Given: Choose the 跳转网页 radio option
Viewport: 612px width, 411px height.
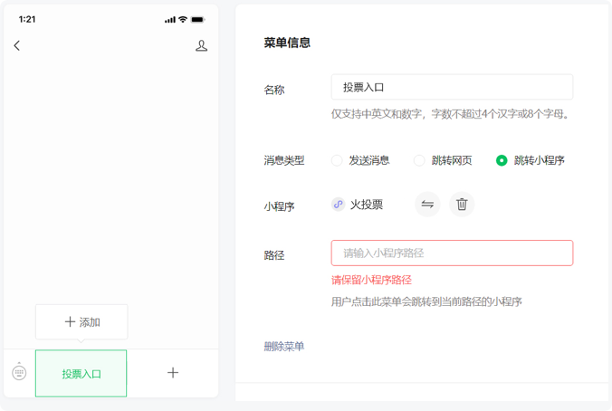Looking at the screenshot, I should 419,160.
